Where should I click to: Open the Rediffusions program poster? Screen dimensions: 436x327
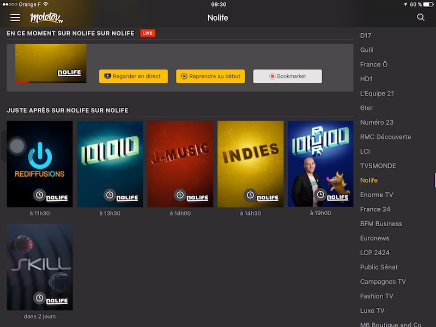[x=40, y=164]
